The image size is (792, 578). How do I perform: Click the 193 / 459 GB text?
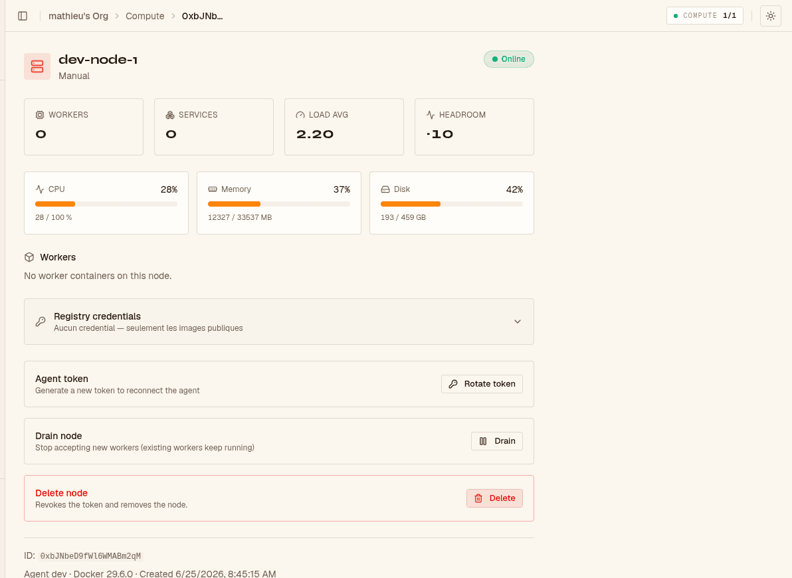coord(403,217)
